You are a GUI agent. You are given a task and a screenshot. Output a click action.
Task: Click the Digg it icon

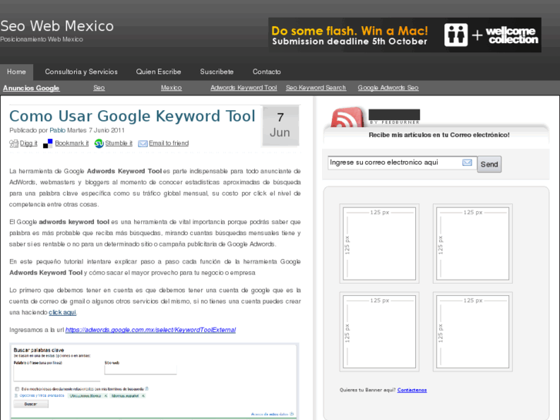click(14, 143)
